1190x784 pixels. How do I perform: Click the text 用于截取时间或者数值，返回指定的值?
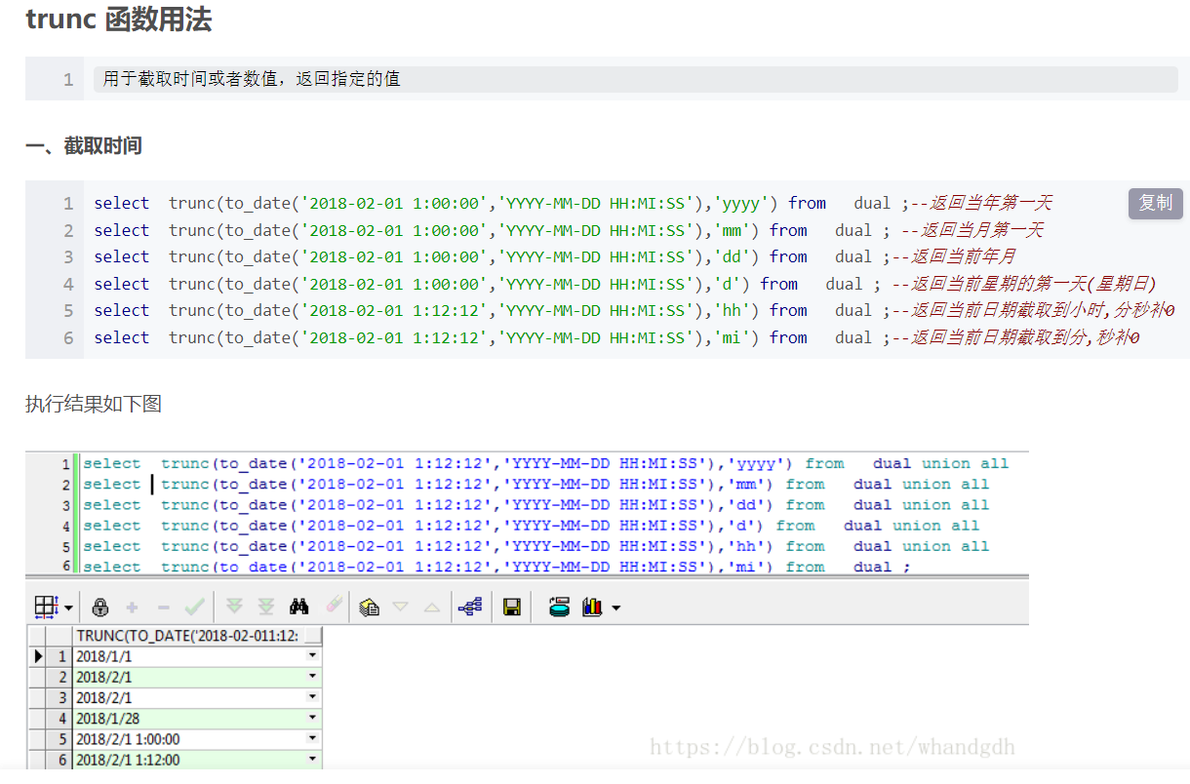point(252,79)
